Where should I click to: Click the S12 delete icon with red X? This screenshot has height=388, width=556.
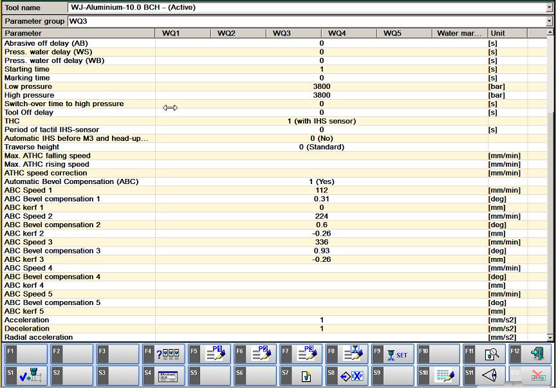[537, 376]
